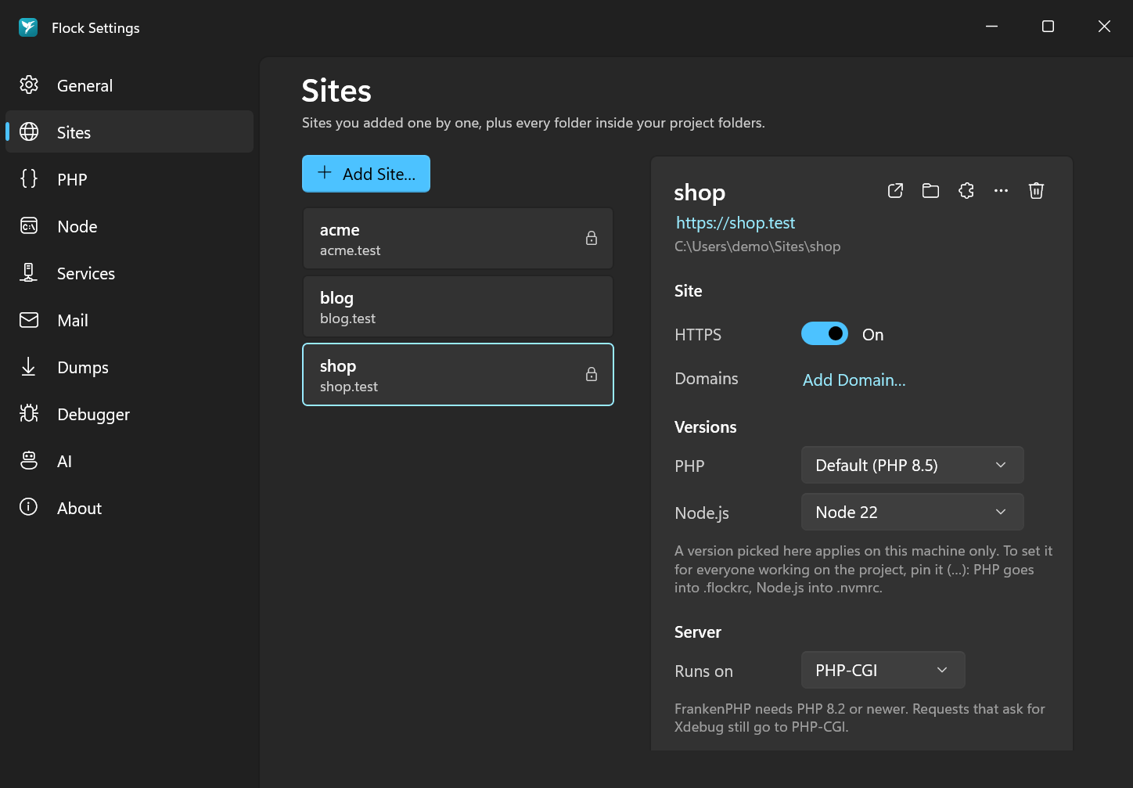Screen dimensions: 1133x788
Task: Open the Dumps section
Action: point(129,367)
